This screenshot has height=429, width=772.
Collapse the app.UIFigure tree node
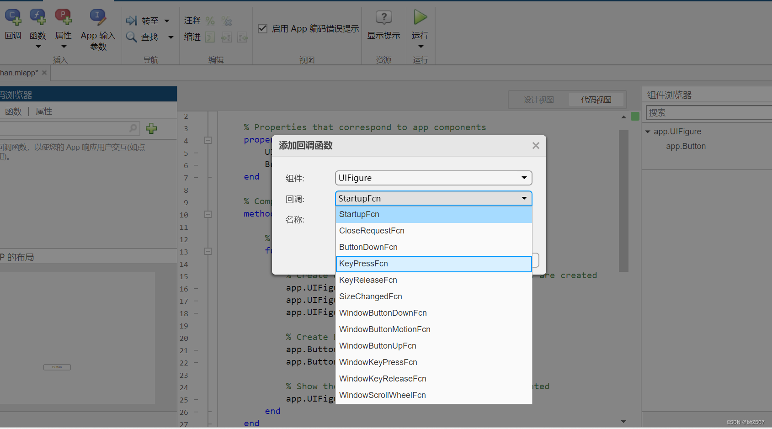pyautogui.click(x=648, y=131)
